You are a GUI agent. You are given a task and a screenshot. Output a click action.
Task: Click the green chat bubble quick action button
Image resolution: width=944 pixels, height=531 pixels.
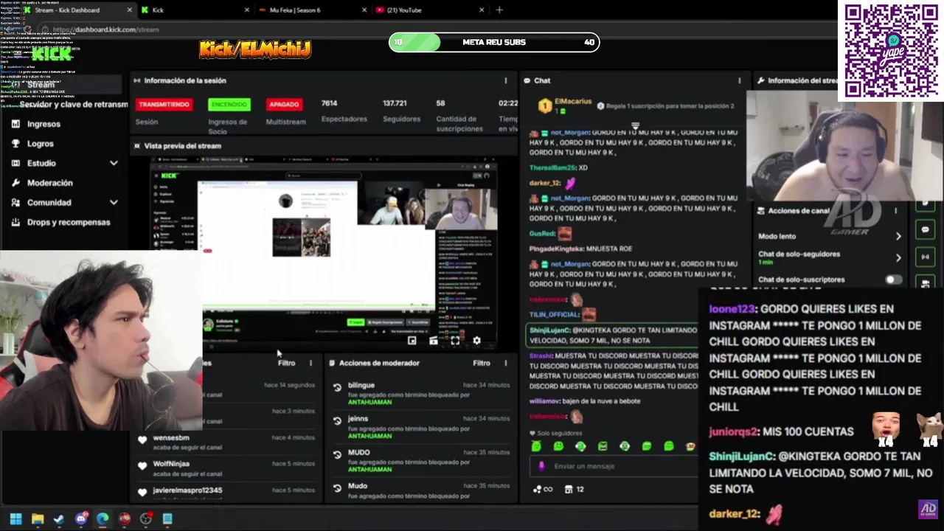click(925, 230)
